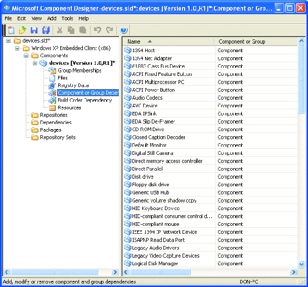308x287 pixels.
Task: Open the Edit menu
Action: [x=21, y=19]
